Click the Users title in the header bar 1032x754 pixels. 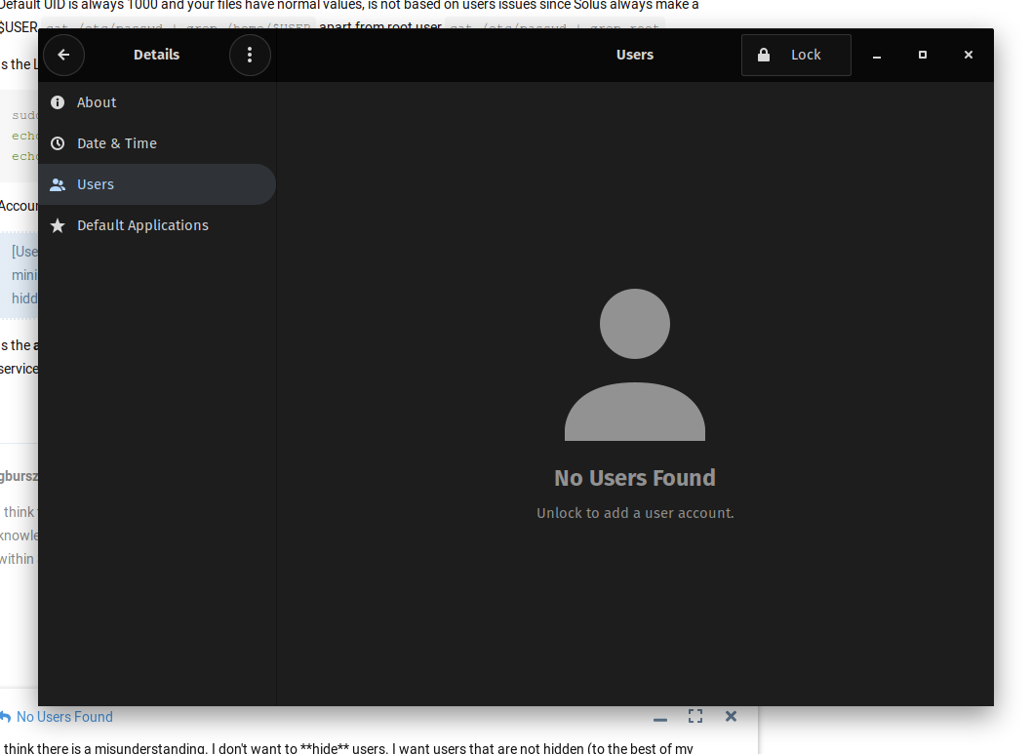point(635,55)
